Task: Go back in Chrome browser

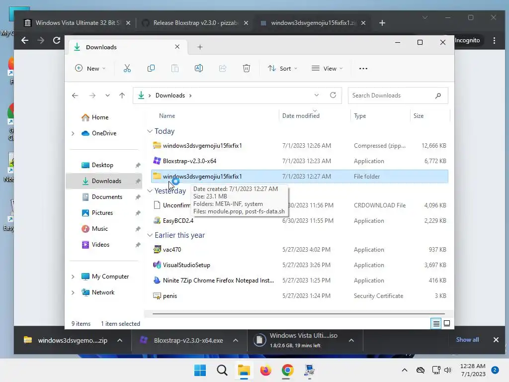Action: pos(25,40)
